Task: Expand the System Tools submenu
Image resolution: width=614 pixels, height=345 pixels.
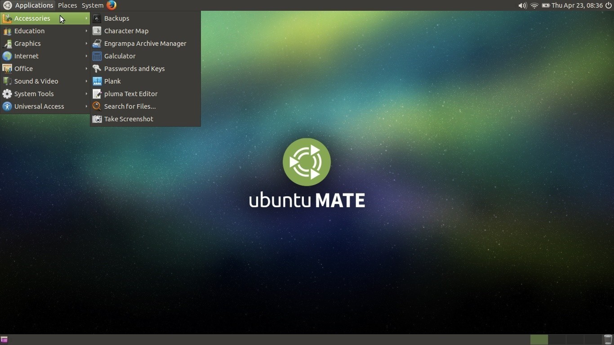Action: click(x=34, y=94)
